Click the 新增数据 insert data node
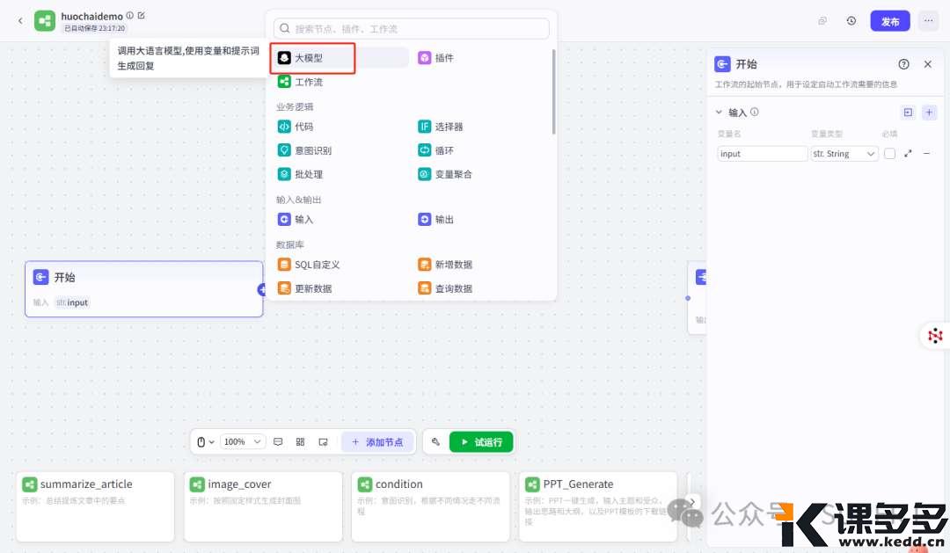Viewport: 950px width, 553px height. click(x=453, y=264)
